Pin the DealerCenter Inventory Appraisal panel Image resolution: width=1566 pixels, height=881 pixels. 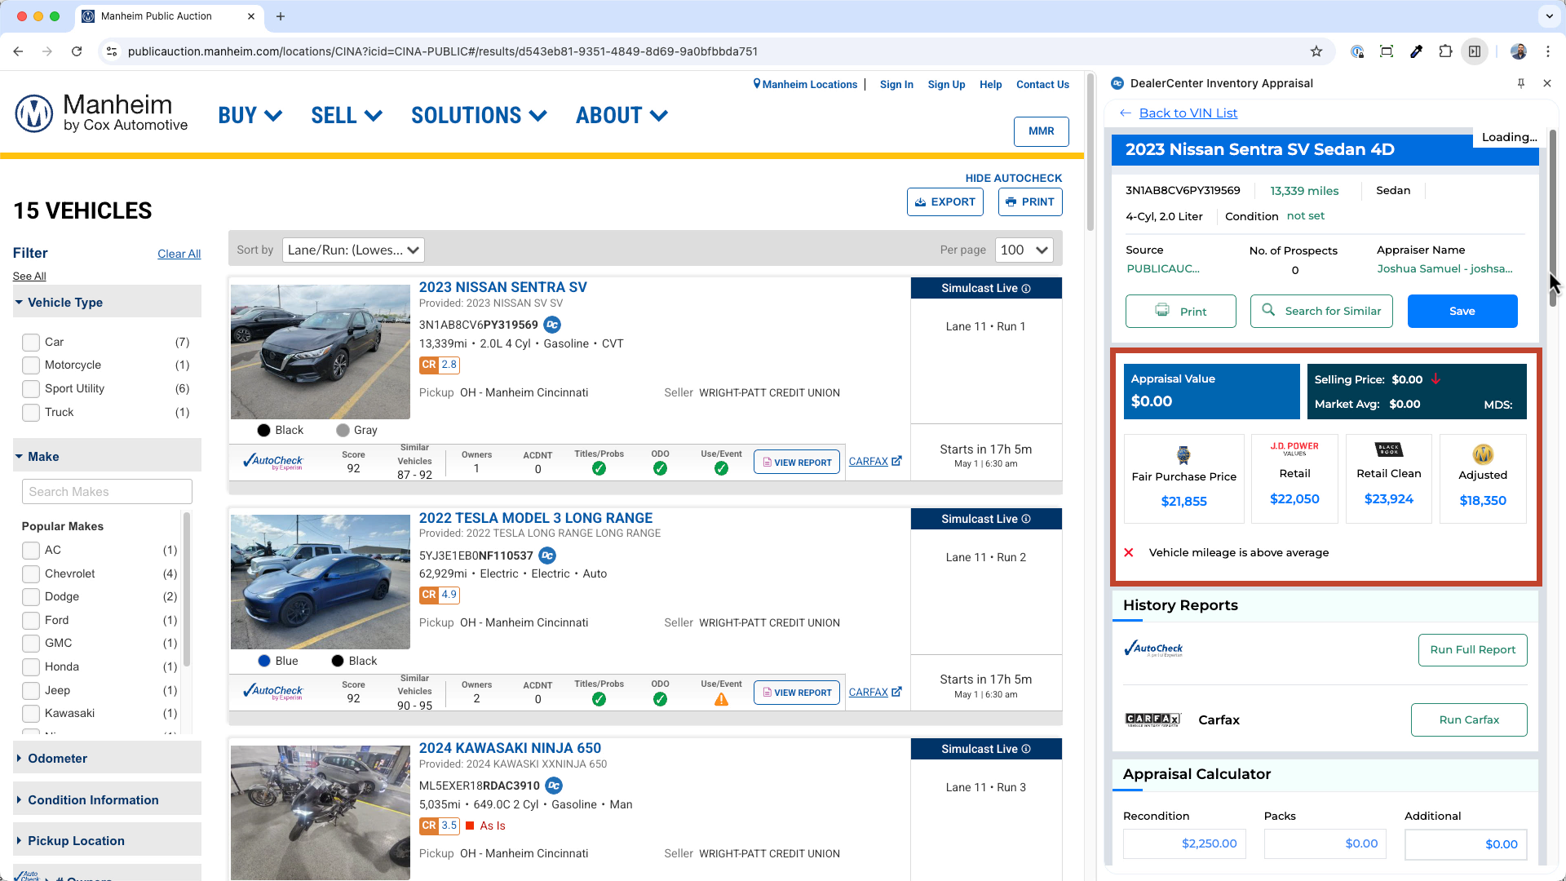pos(1520,83)
